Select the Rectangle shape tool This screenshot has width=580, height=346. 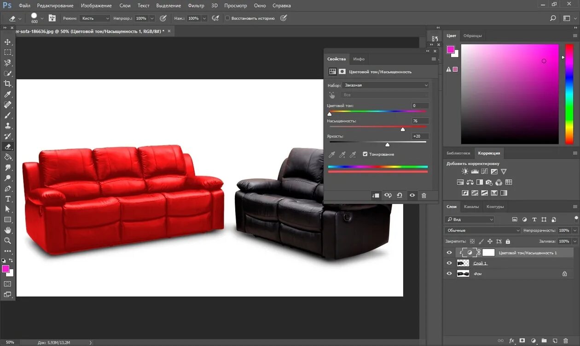(7, 220)
